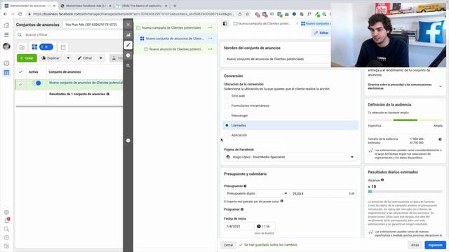Switch to the basics of capturing browser tab
This screenshot has height=252, width=449.
(x=142, y=6)
